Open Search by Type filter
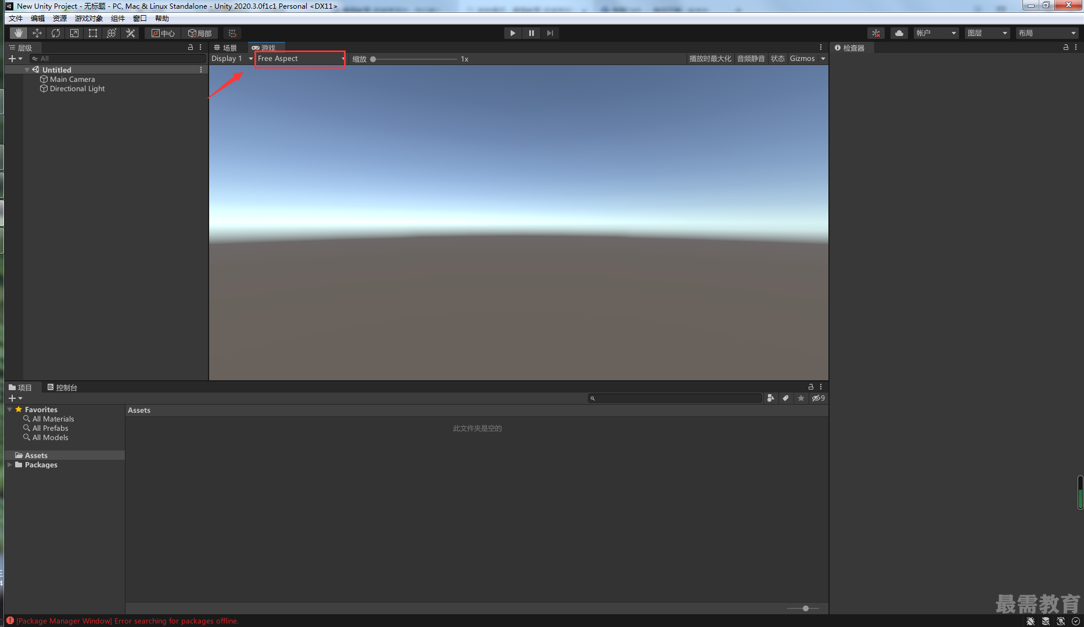 coord(770,398)
